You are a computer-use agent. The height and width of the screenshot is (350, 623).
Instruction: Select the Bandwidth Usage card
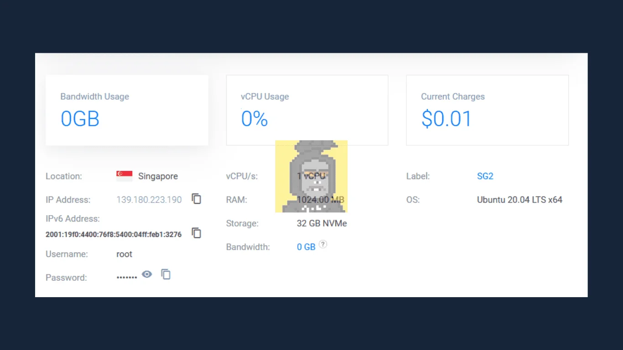(127, 110)
